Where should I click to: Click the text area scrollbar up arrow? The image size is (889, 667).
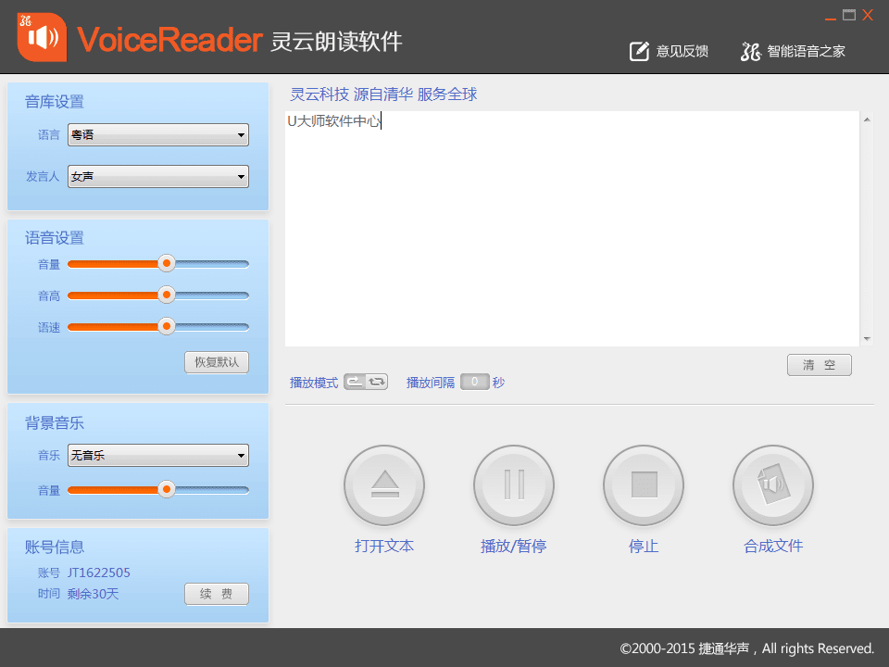pos(867,120)
